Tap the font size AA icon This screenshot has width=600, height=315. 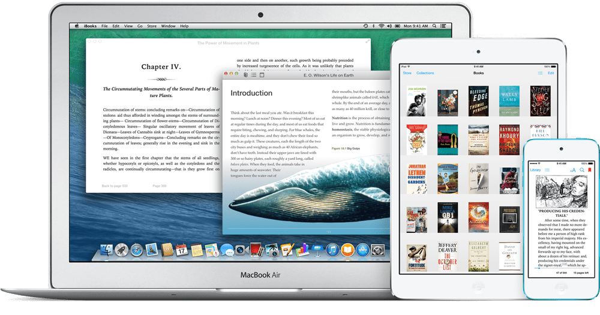tap(572, 170)
